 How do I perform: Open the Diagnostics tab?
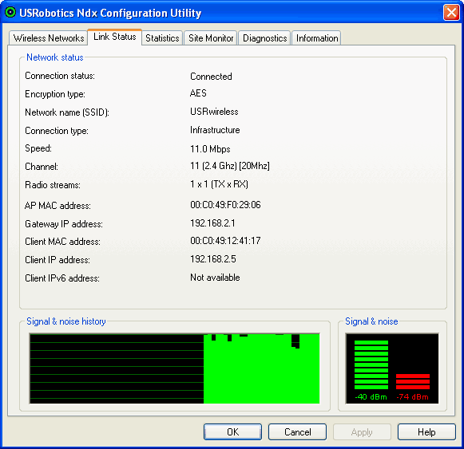coord(264,38)
